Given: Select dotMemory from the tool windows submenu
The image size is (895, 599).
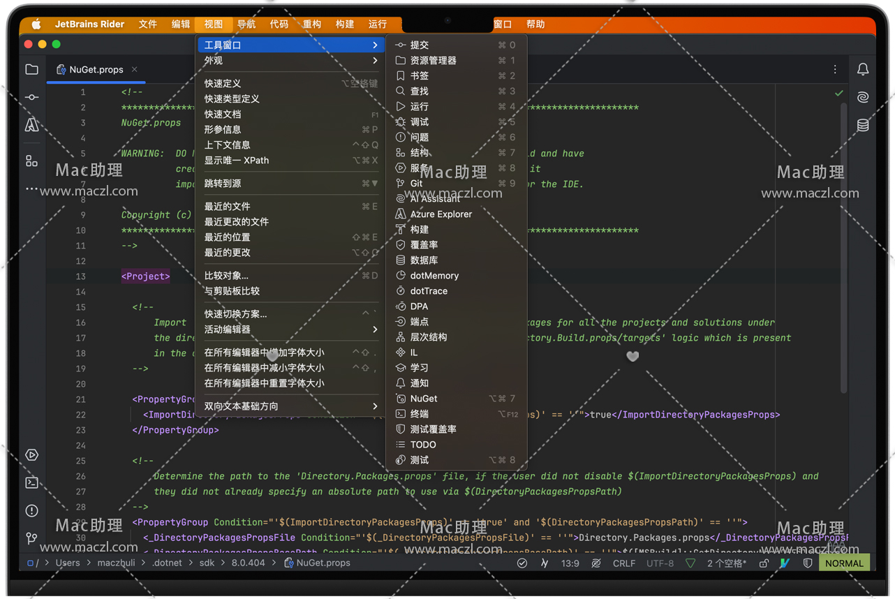Looking at the screenshot, I should click(434, 276).
